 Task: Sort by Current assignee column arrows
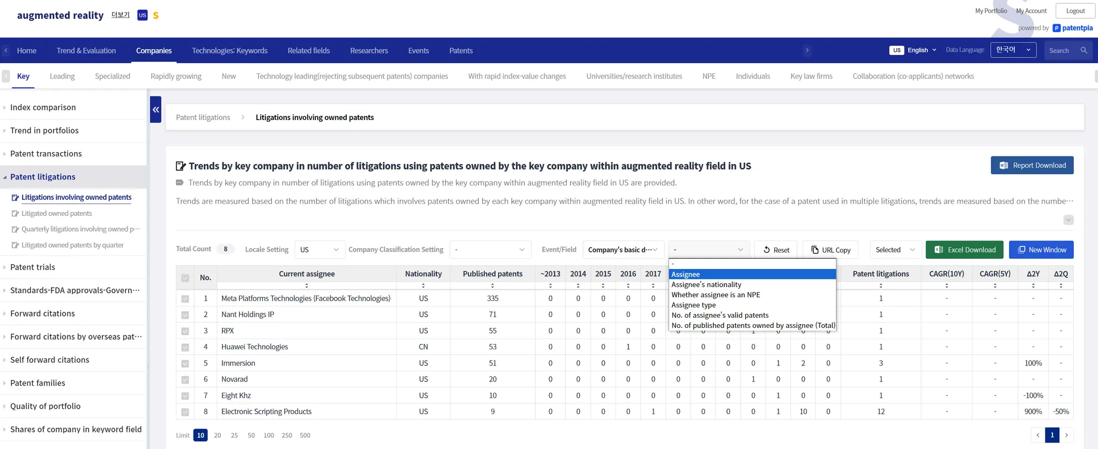(x=307, y=286)
